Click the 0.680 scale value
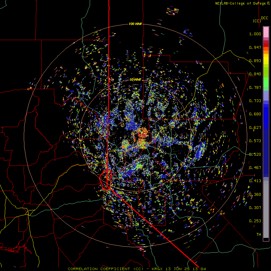 [255, 114]
